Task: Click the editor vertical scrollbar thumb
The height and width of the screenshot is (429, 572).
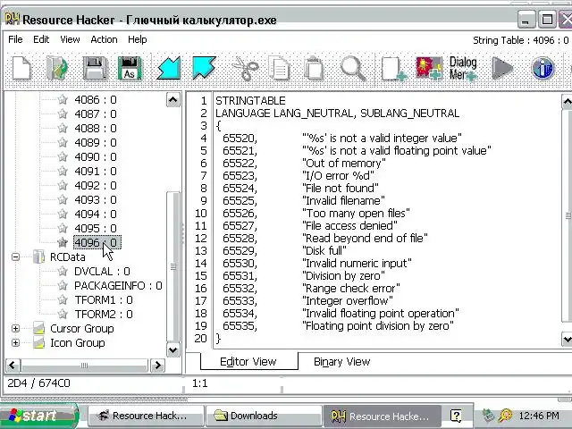Action: point(567,216)
